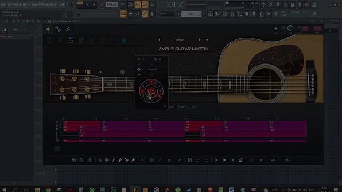342x192 pixels.
Task: Toggle the plugin green enable icon
Action: coord(48,29)
